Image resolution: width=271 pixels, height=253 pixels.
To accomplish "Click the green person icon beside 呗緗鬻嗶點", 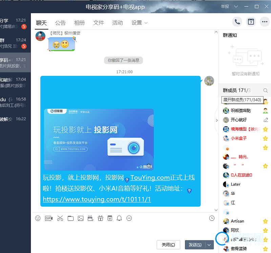I will [x=266, y=111].
